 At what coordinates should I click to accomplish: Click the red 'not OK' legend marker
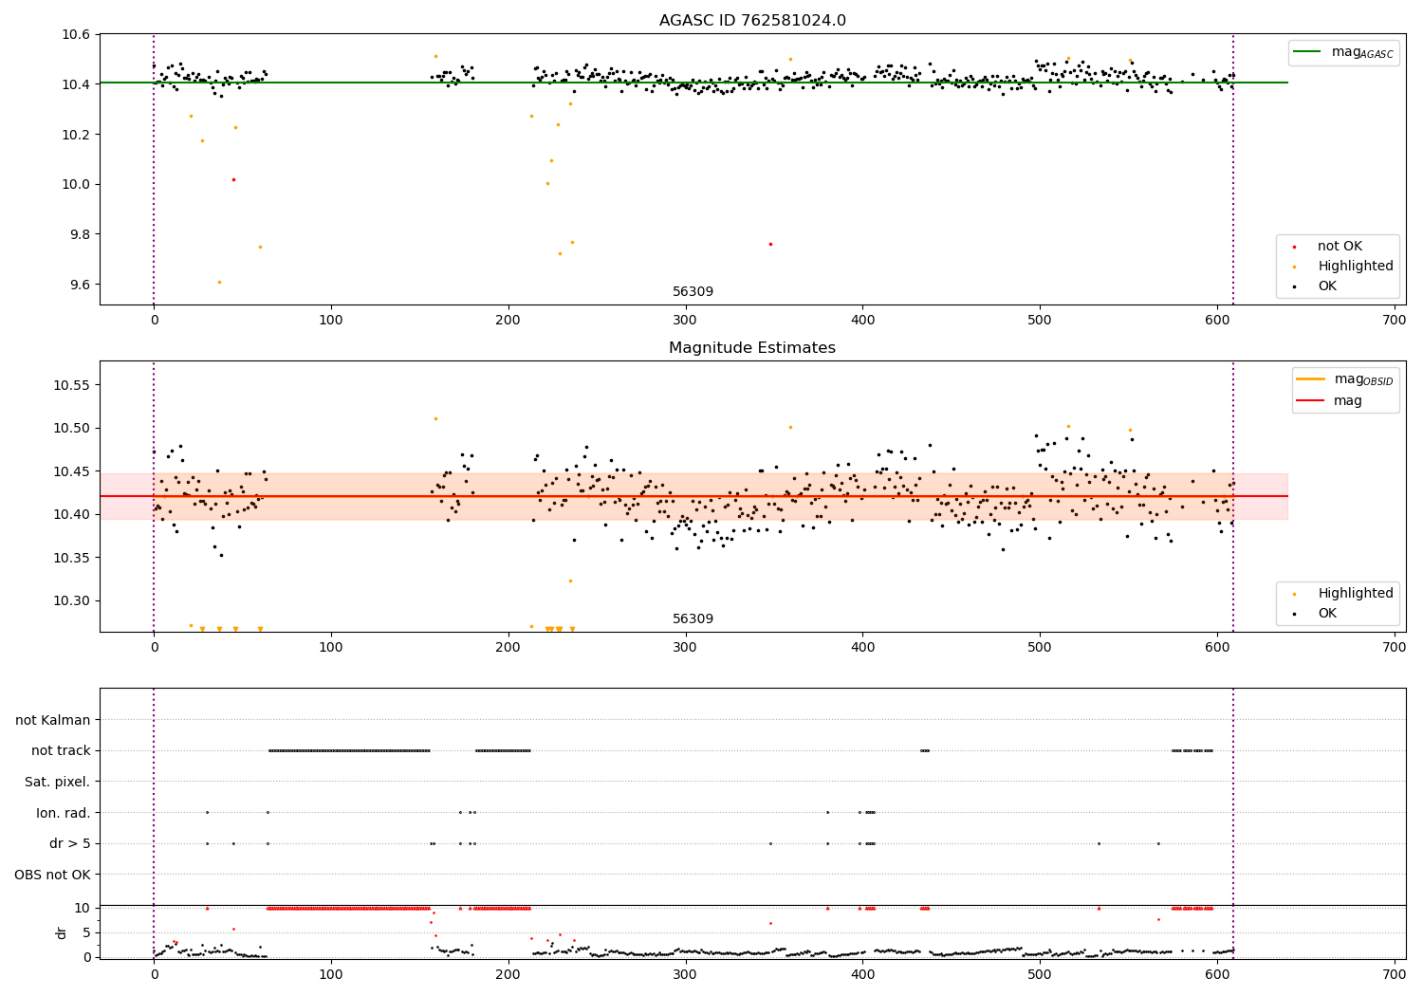coord(1295,248)
